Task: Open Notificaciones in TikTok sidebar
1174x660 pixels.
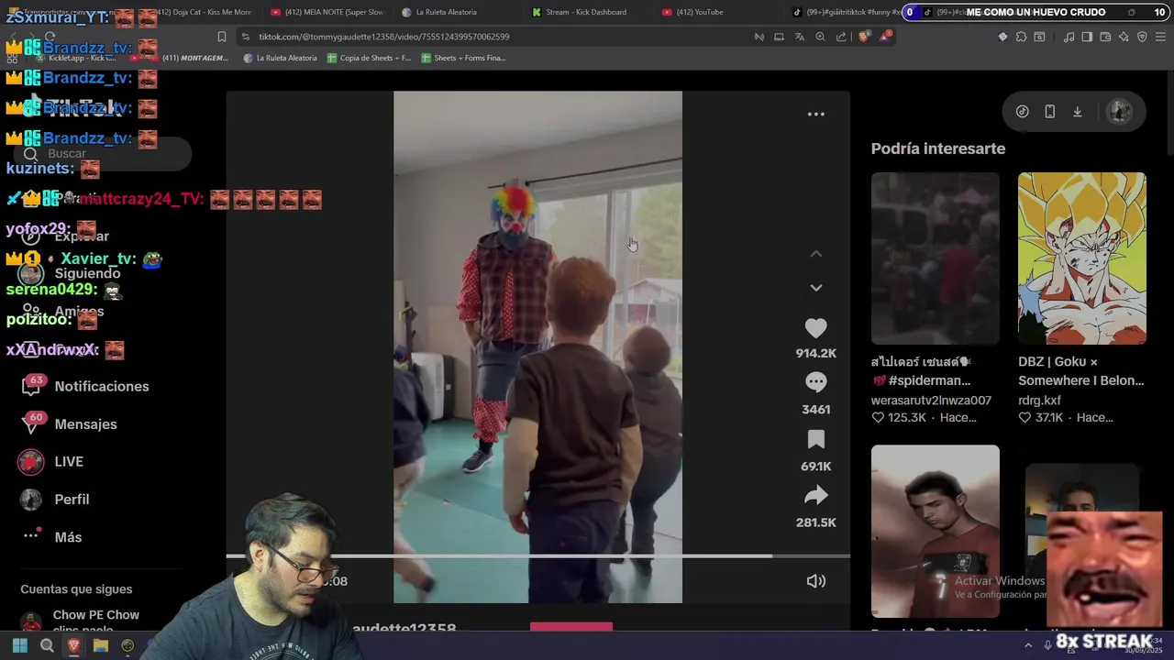Action: point(84,386)
